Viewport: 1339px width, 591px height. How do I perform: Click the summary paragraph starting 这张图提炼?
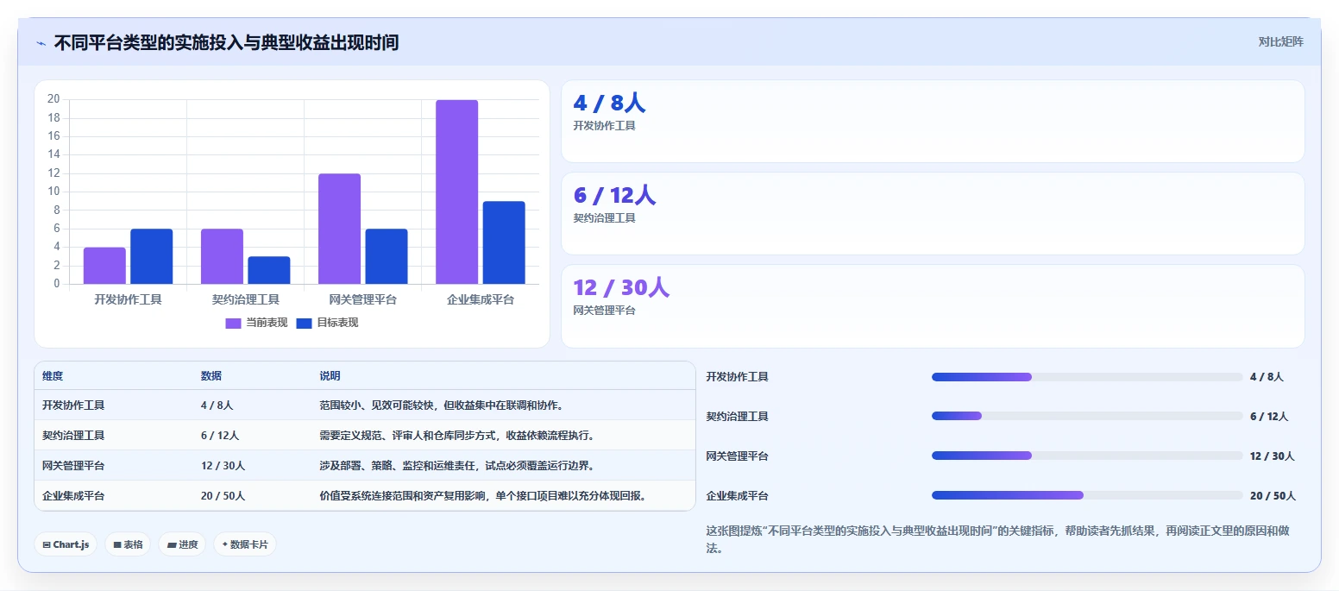998,539
